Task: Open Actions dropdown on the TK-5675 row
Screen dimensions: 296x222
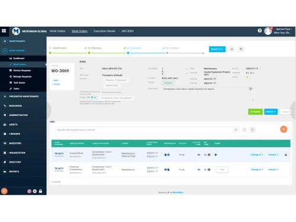Action: tap(273, 169)
